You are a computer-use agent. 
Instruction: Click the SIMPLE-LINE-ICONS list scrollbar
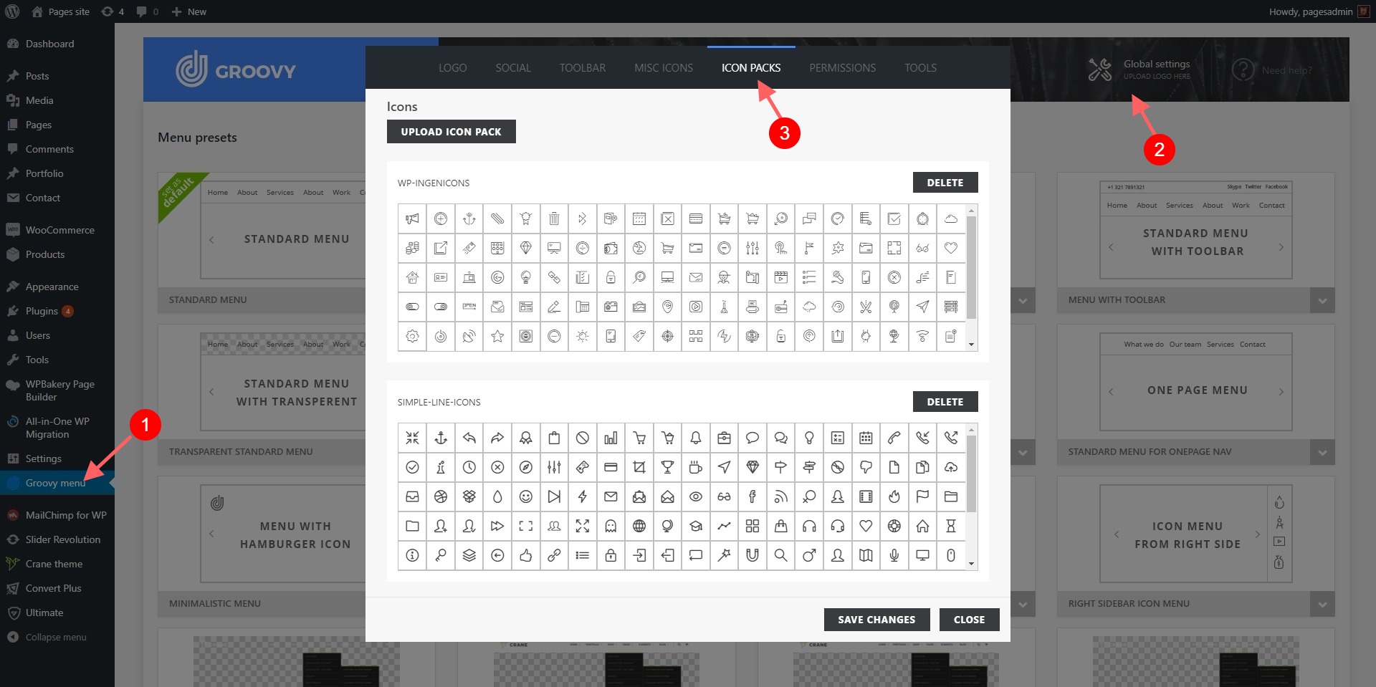click(x=972, y=474)
